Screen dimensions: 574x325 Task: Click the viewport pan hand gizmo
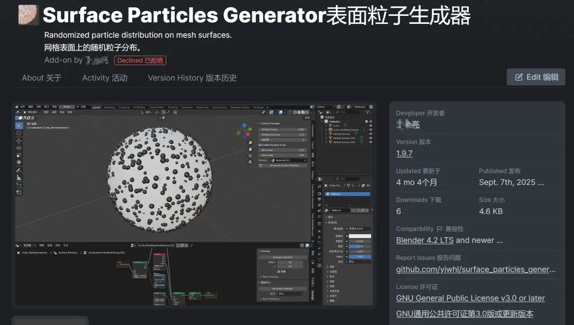250,149
